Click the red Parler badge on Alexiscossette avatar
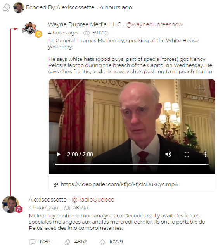Screen dimensions: 218x248 tap(19, 209)
